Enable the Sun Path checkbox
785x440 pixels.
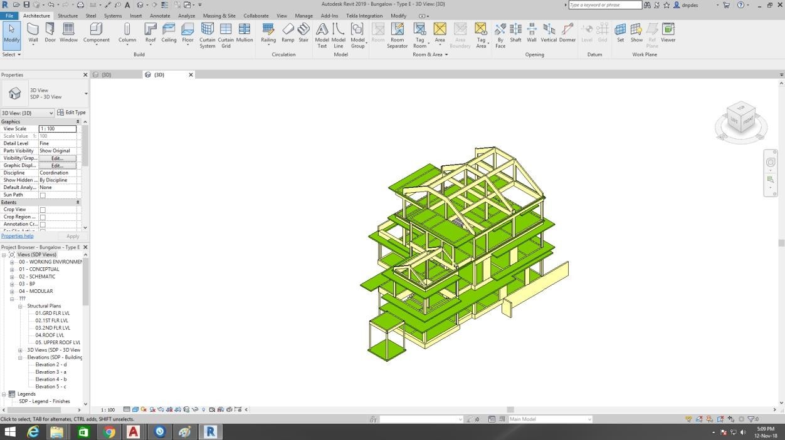[43, 195]
